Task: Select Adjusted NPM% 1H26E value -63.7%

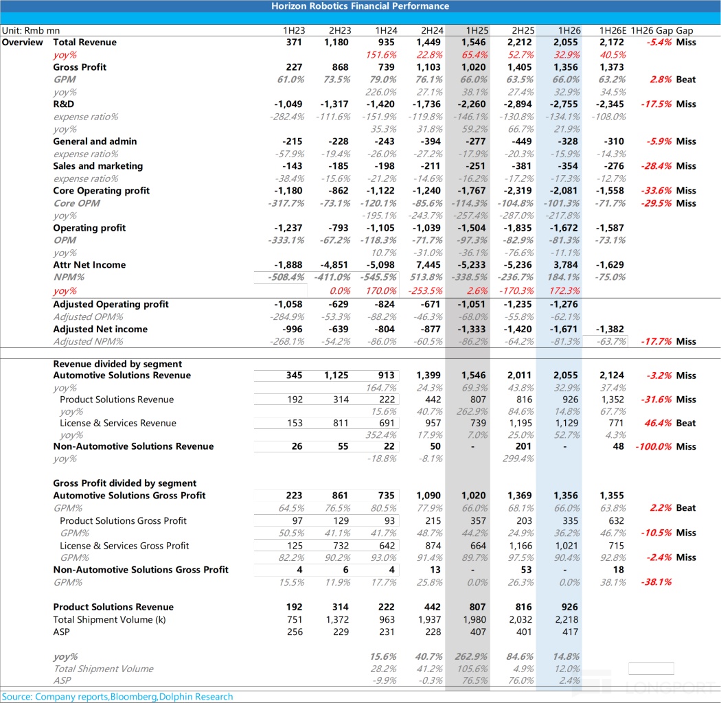Action: (610, 342)
